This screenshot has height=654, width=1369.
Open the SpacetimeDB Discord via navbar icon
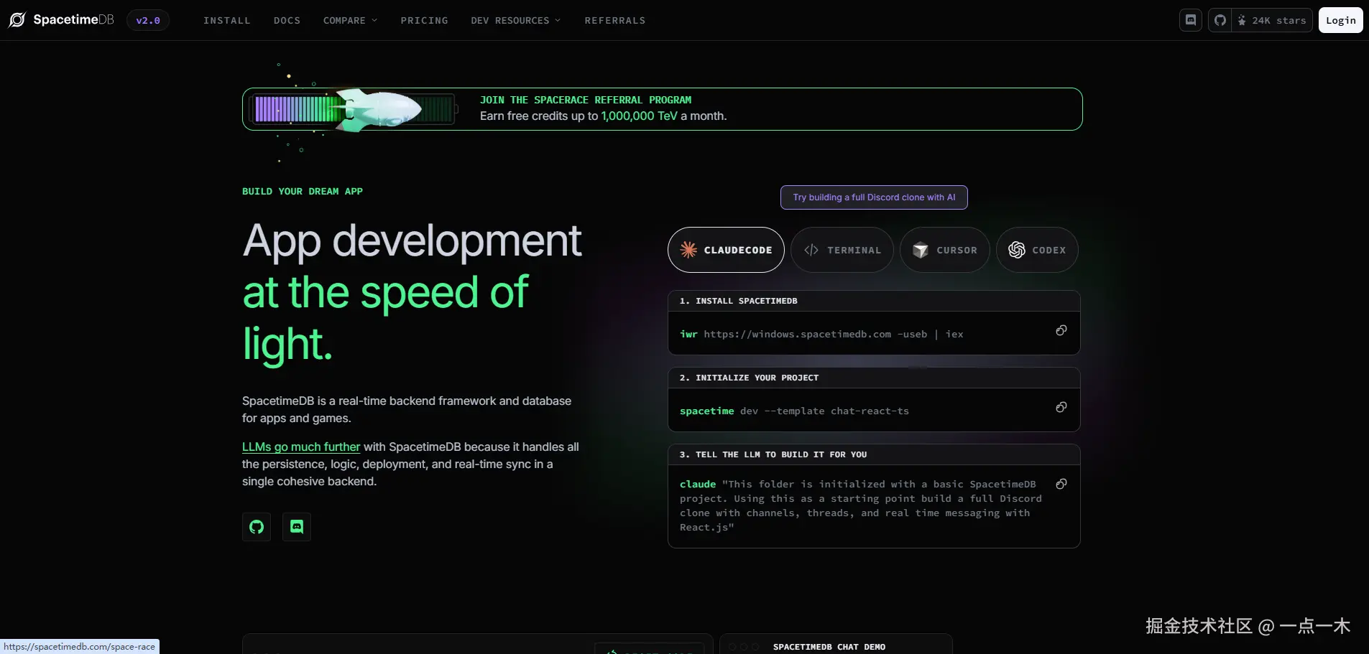(1191, 19)
